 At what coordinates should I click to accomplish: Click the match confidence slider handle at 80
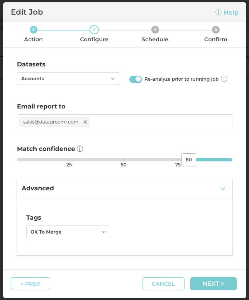(x=189, y=160)
